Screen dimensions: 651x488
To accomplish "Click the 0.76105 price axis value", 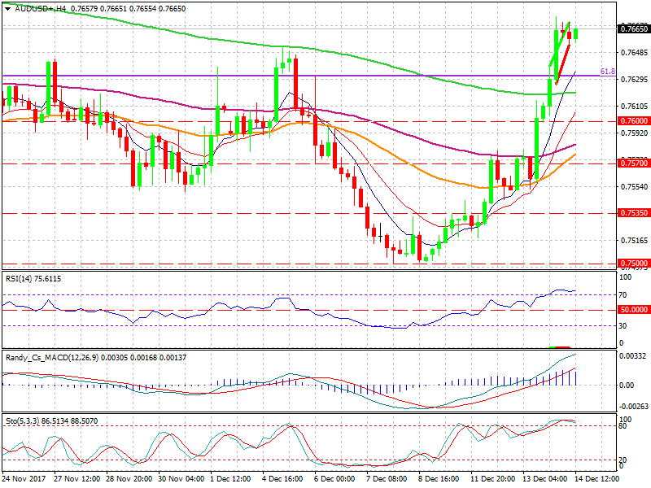I will (x=635, y=107).
